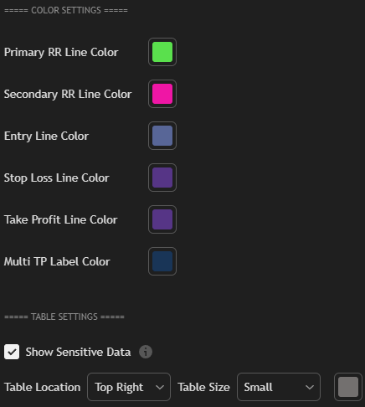This screenshot has width=365, height=407.
Task: Edit the Multi TP Label Color swatch
Action: pyautogui.click(x=162, y=261)
